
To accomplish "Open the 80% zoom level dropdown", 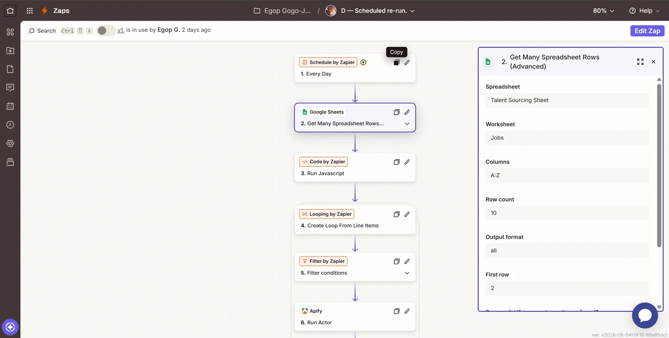I will coord(603,11).
